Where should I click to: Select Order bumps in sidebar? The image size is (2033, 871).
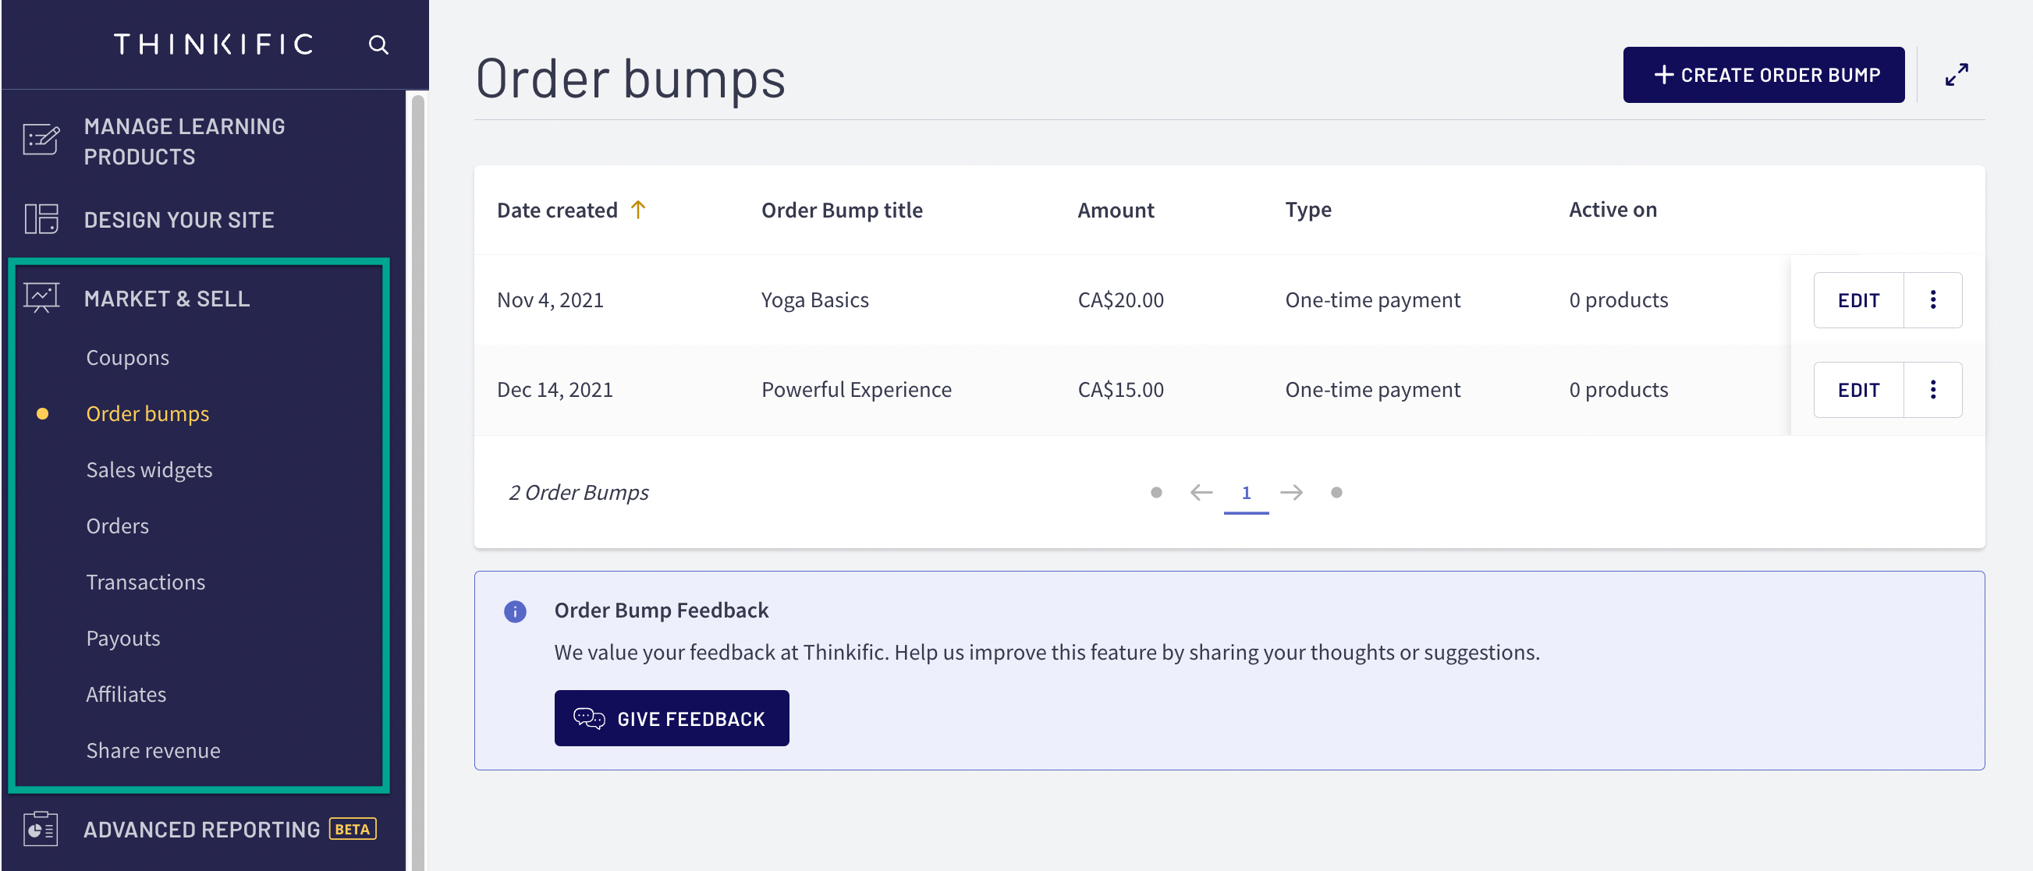pyautogui.click(x=147, y=413)
